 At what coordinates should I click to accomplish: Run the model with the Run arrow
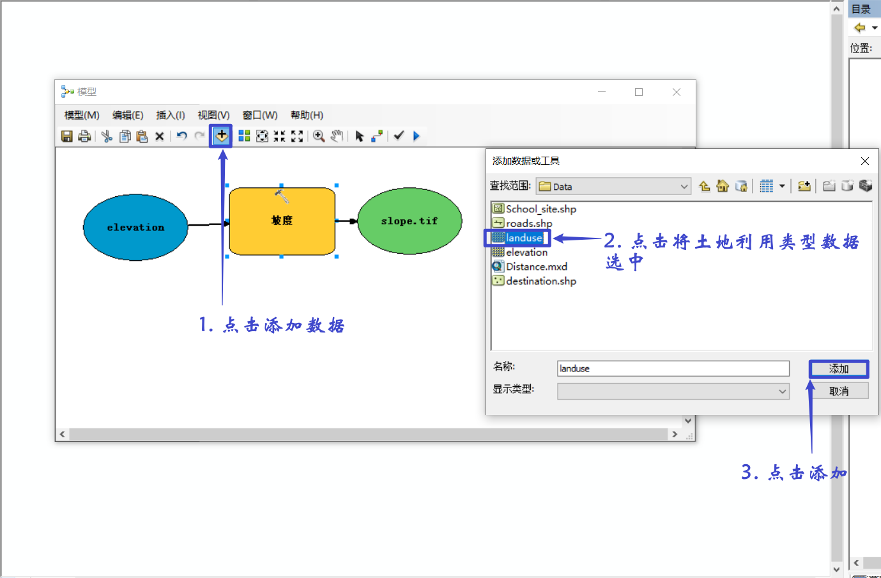[x=415, y=136]
